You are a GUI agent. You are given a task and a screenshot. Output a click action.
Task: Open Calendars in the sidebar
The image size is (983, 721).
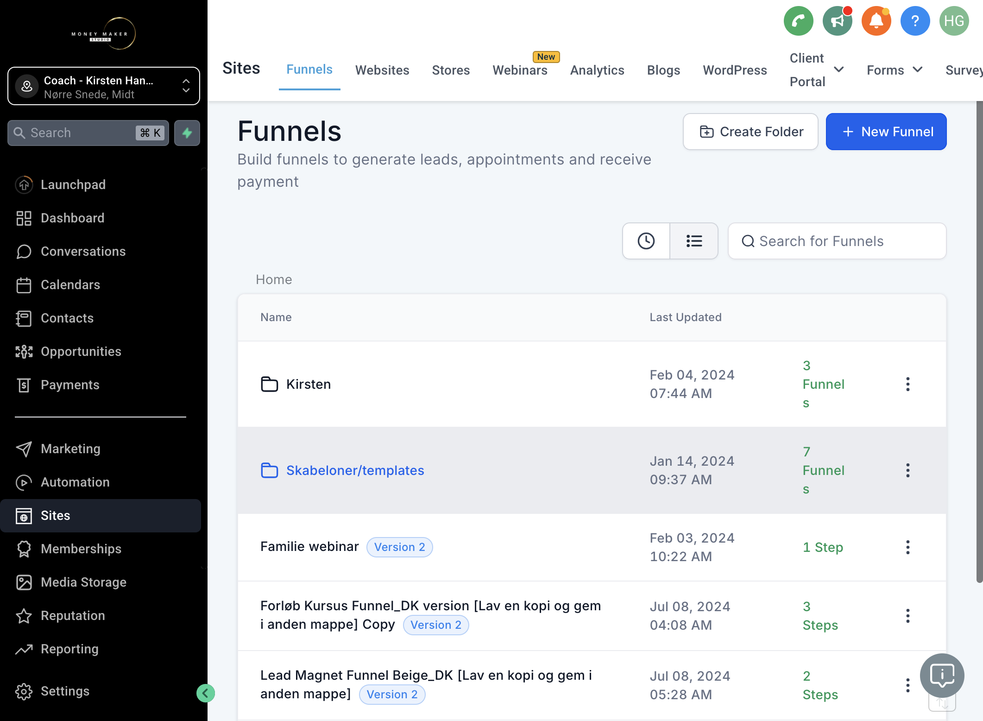(101, 285)
